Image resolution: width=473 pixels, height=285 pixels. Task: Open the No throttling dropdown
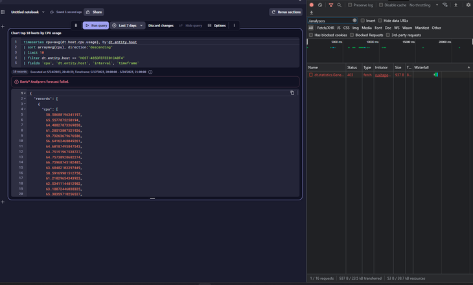(x=424, y=5)
